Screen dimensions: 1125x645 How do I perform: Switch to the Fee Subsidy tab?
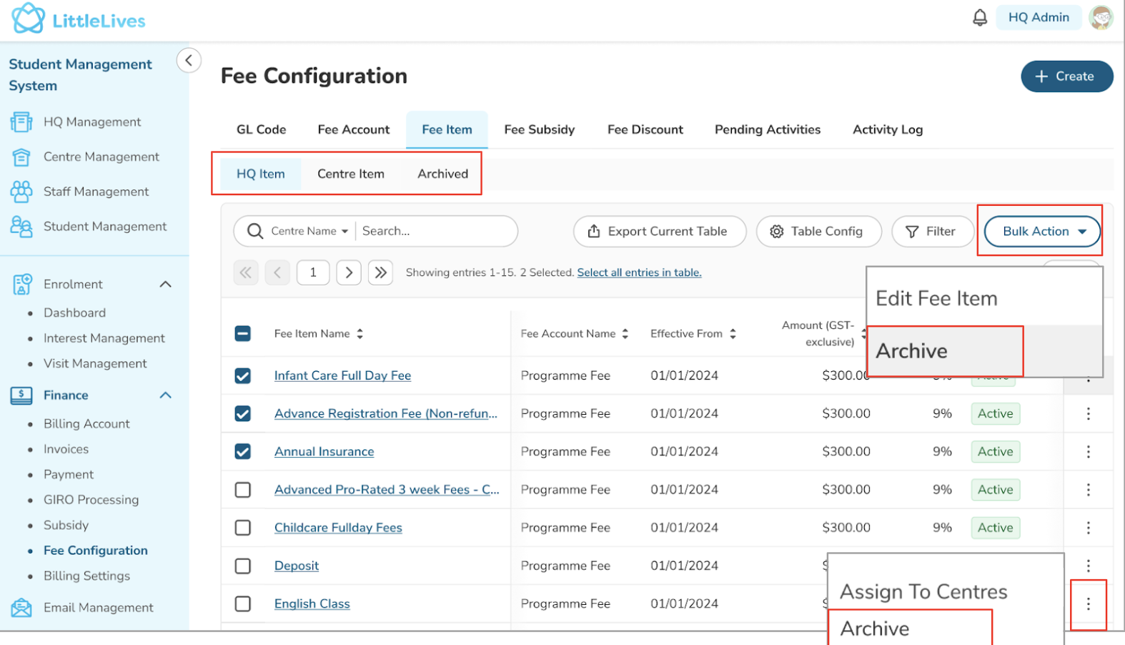(539, 130)
